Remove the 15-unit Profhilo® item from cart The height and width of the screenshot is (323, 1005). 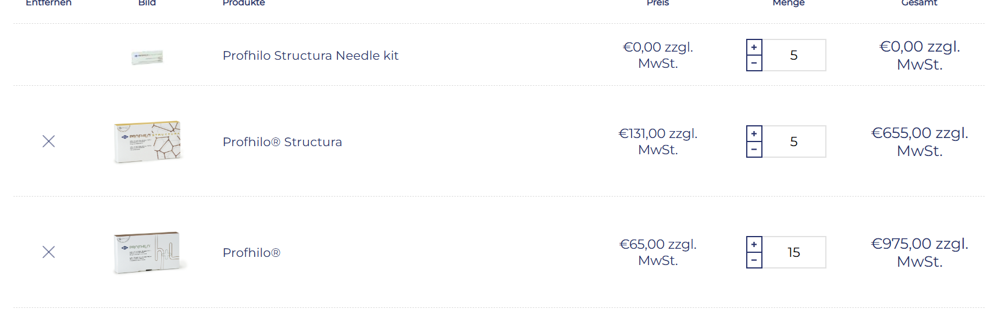(48, 252)
